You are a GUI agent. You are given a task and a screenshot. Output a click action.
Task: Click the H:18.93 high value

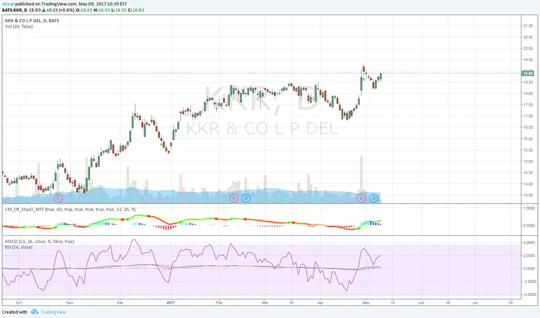point(102,10)
